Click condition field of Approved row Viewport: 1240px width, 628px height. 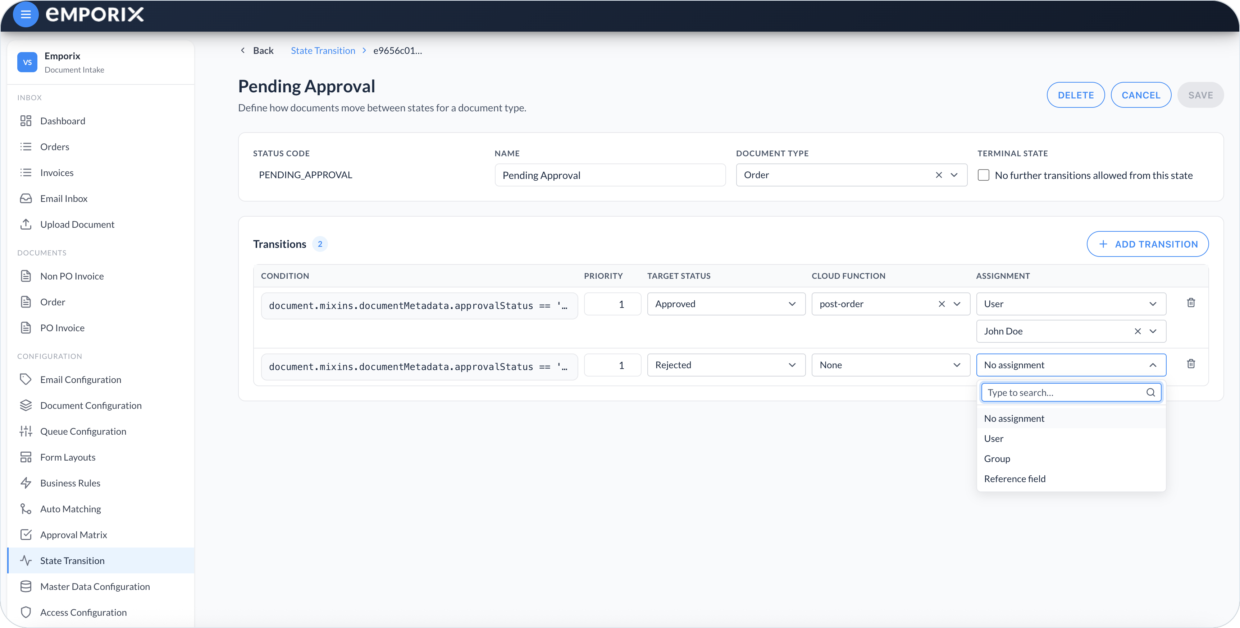click(419, 306)
